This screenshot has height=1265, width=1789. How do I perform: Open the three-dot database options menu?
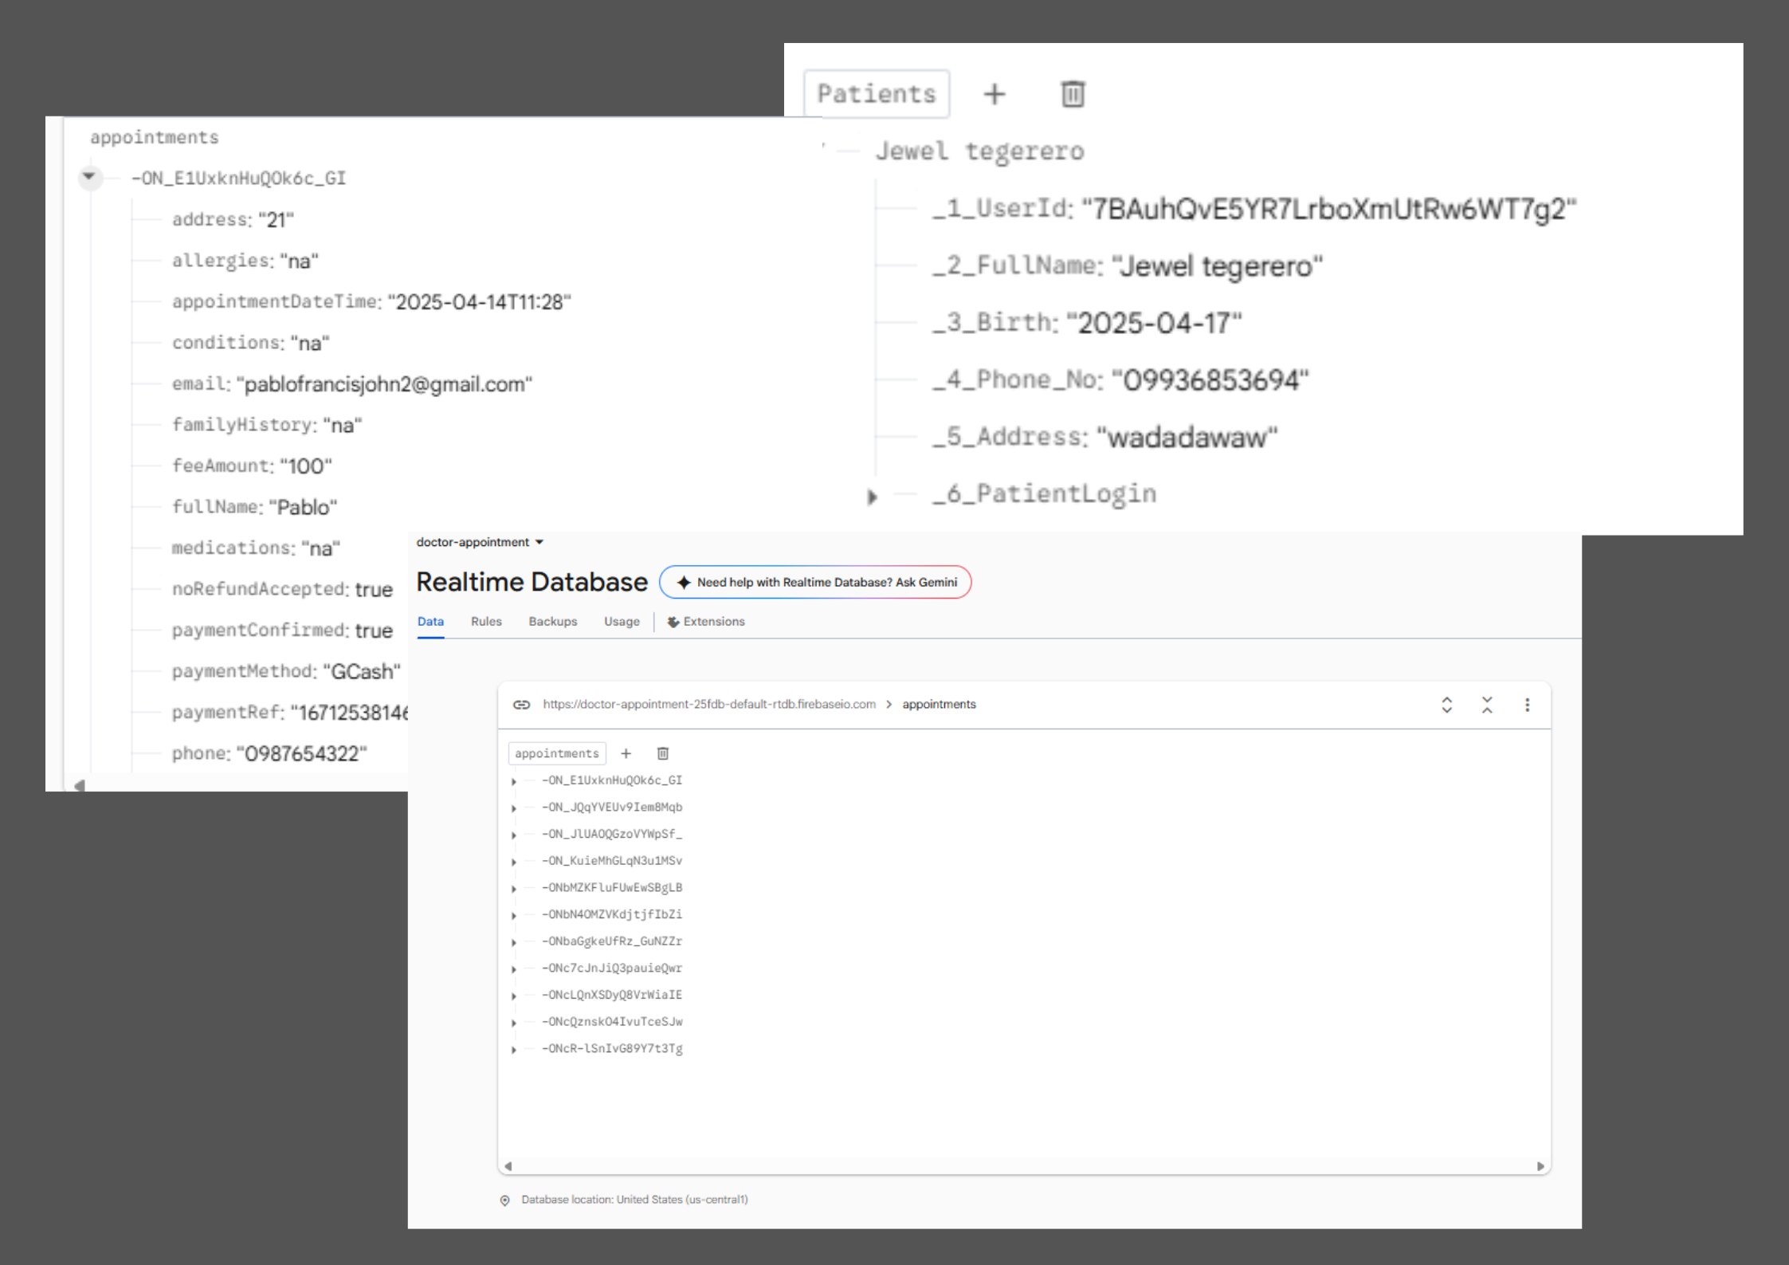(1527, 705)
